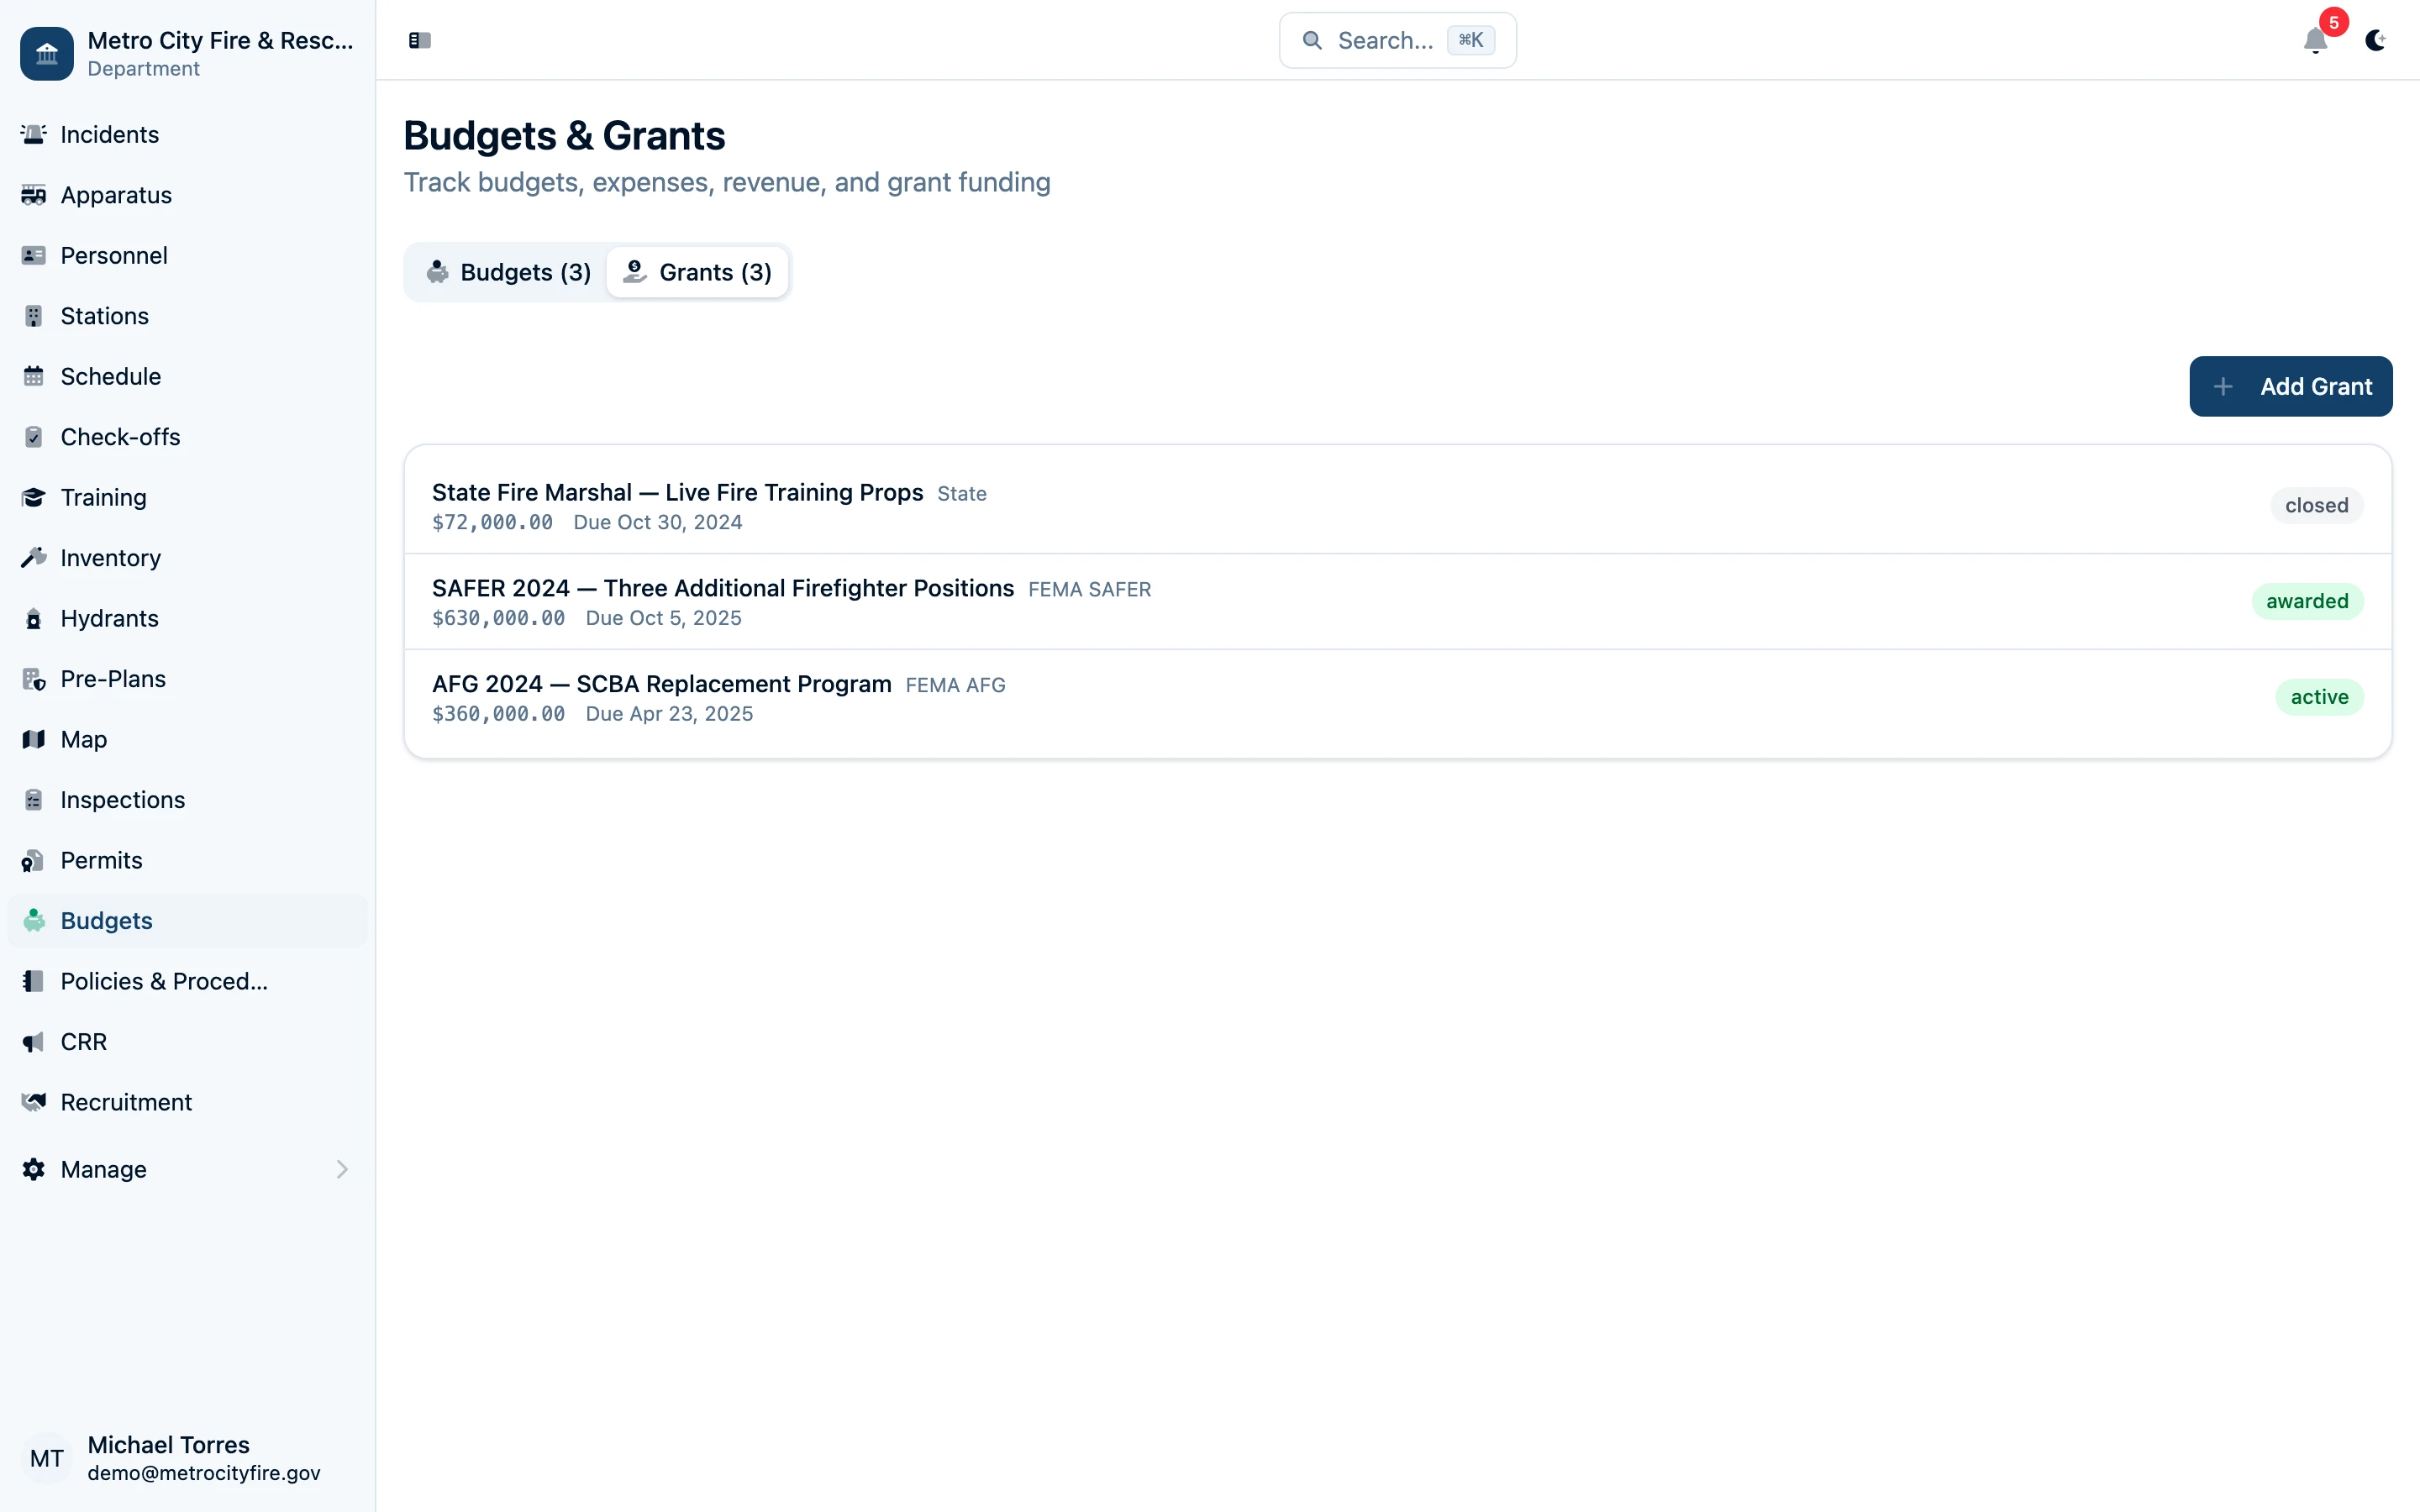Click the Hydrants icon in sidebar
Viewport: 2420px width, 1512px height.
(34, 619)
